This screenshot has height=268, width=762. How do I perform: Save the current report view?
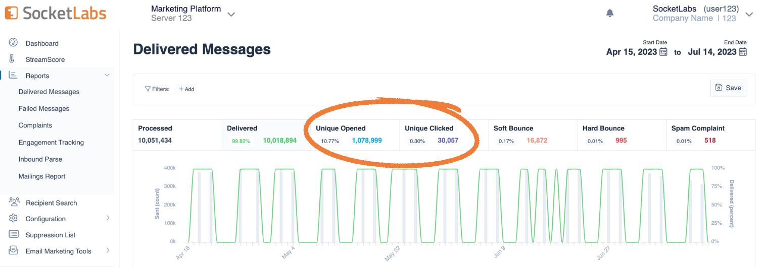pyautogui.click(x=728, y=88)
